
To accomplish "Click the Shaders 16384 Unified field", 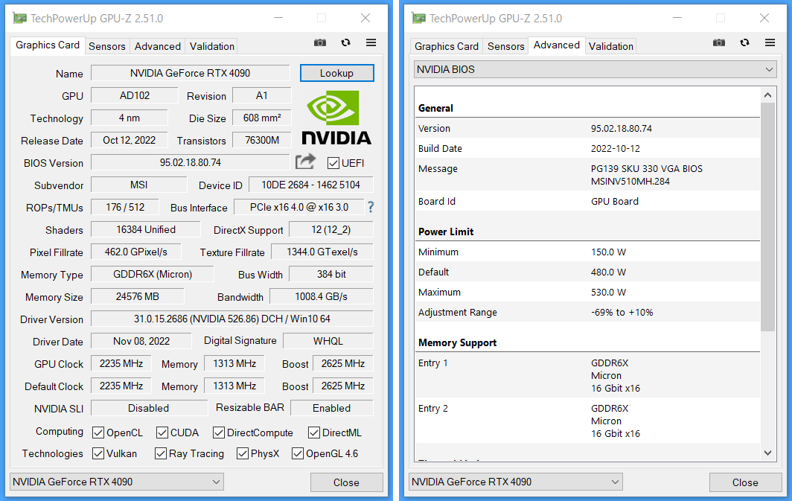I will (x=146, y=229).
